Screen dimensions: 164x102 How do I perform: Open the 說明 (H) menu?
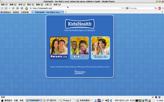[57, 5]
